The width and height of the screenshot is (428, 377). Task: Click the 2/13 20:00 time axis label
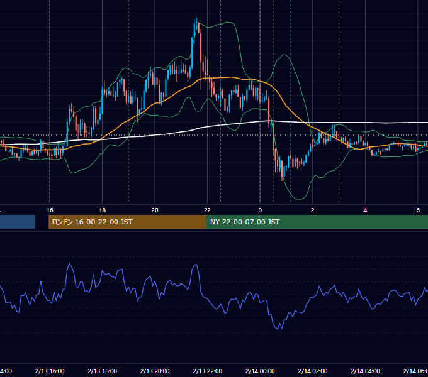coord(155,371)
